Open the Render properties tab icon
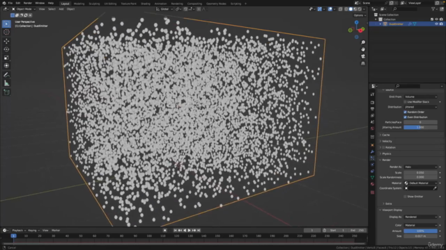The width and height of the screenshot is (446, 250). point(372,102)
